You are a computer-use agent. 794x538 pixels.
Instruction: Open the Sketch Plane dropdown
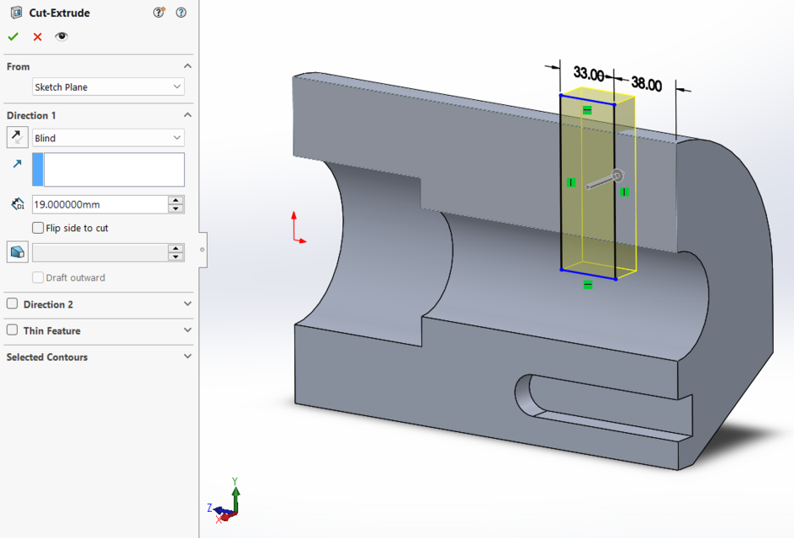(108, 87)
